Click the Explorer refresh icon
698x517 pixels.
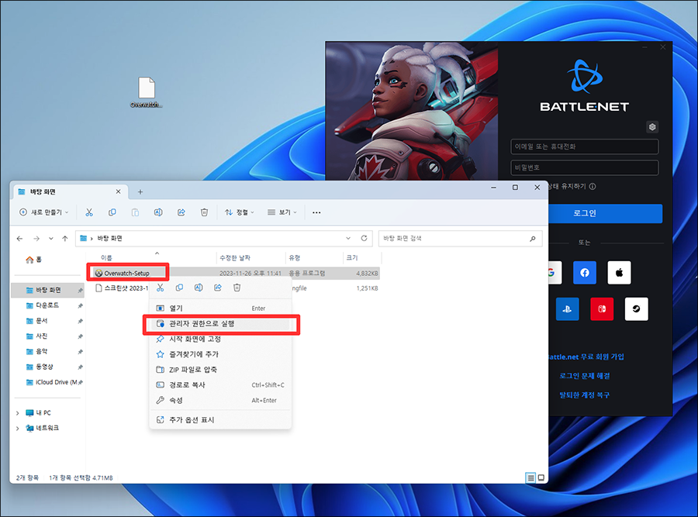tap(365, 239)
